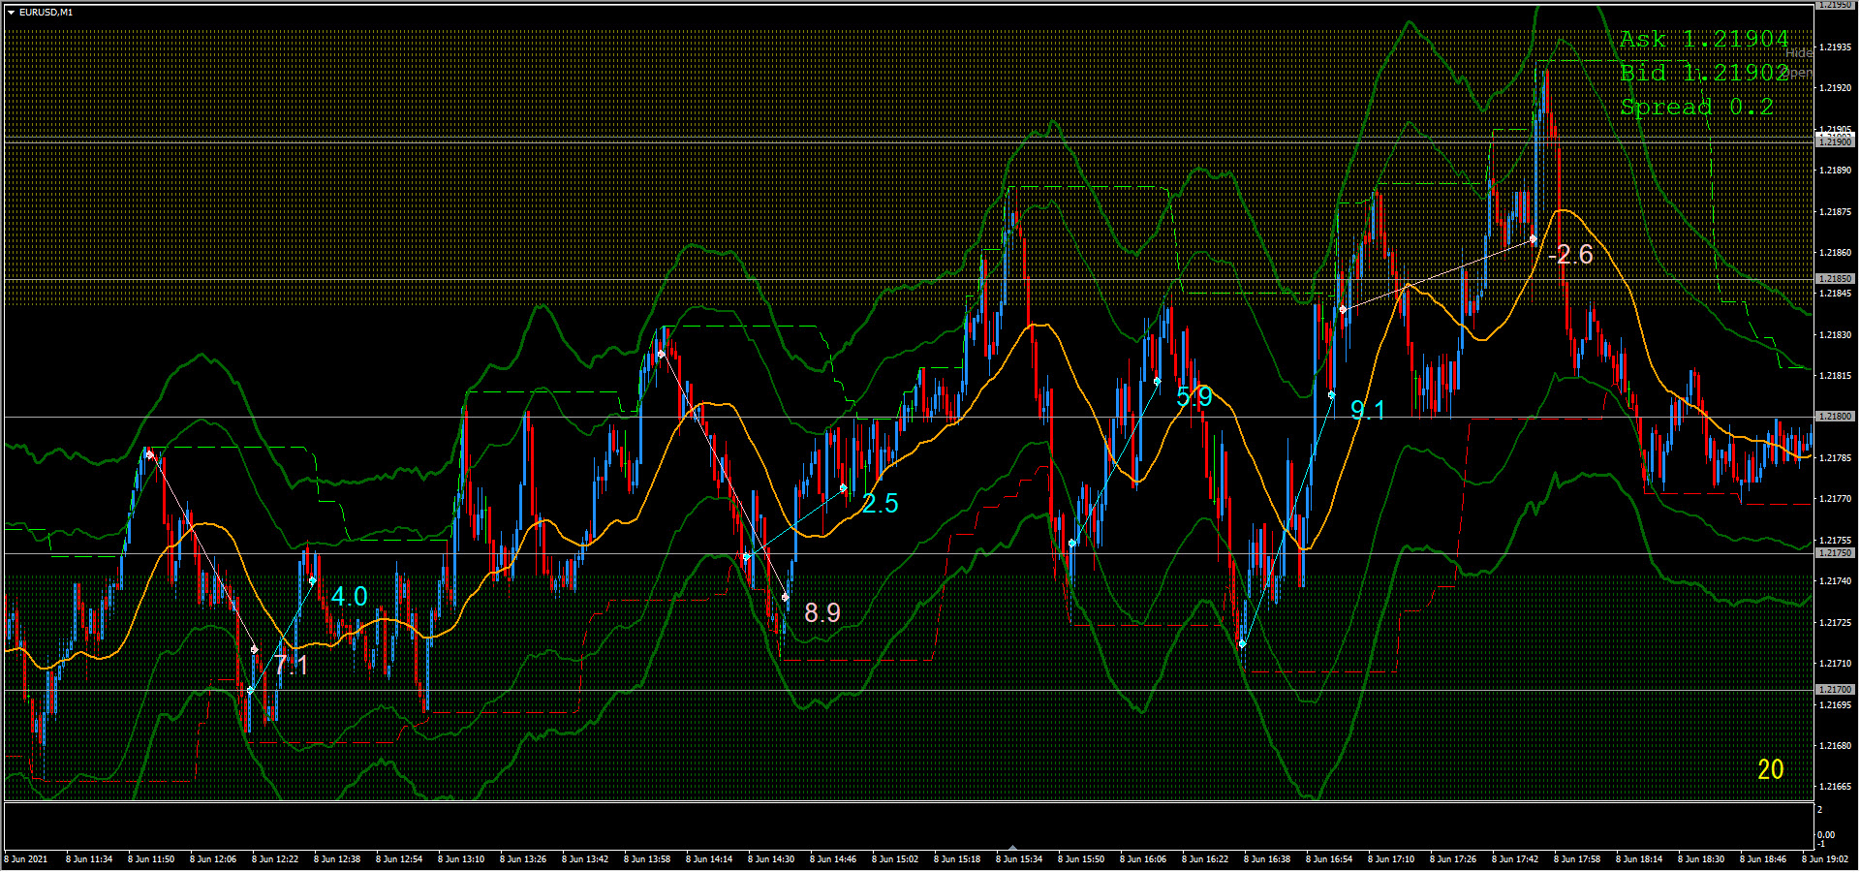
Task: Click the 8 Jun 2021 date label
Action: (x=26, y=859)
